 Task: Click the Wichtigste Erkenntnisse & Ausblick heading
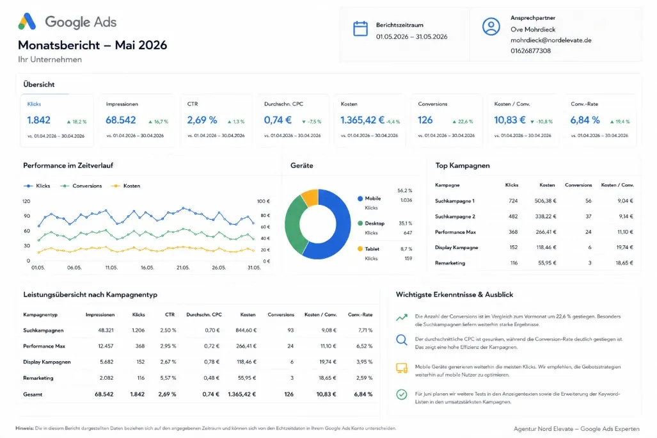coord(454,295)
